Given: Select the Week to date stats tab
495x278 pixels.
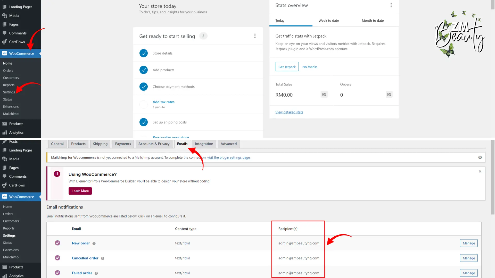Looking at the screenshot, I should pyautogui.click(x=329, y=21).
